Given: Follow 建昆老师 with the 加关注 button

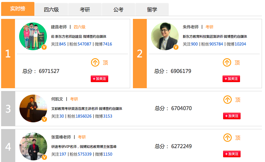Looking at the screenshot, I should pos(99,79).
